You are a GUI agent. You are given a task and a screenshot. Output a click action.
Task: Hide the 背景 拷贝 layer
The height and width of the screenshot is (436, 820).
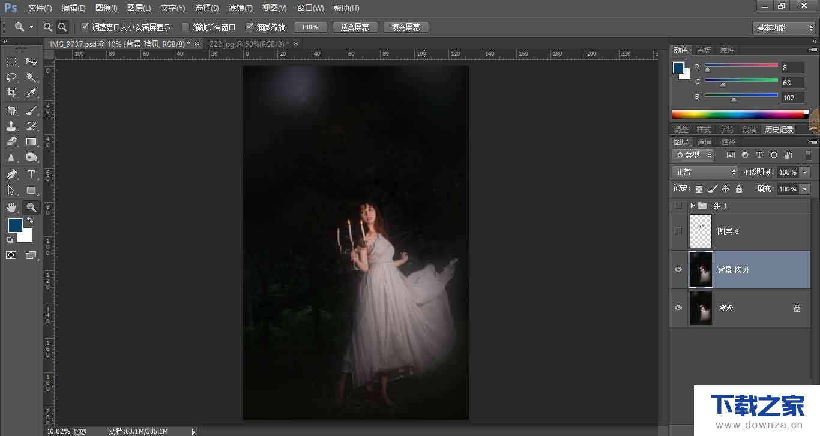point(678,269)
